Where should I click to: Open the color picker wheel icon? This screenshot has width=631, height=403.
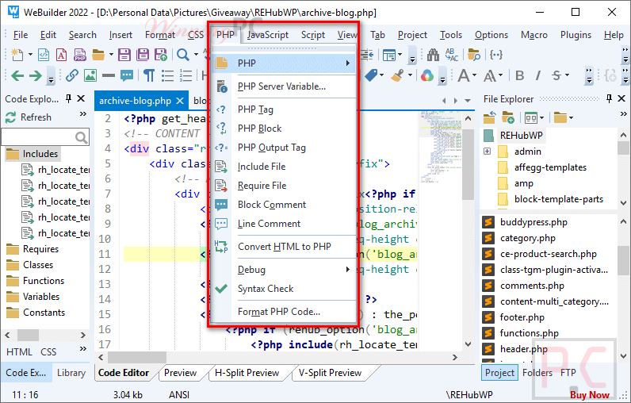tap(427, 75)
